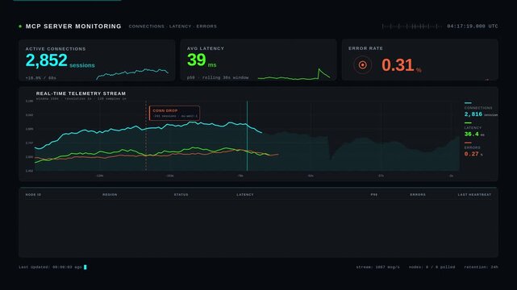Click the orange errors legend line marker
Image resolution: width=517 pixels, height=290 pixels.
(468, 143)
